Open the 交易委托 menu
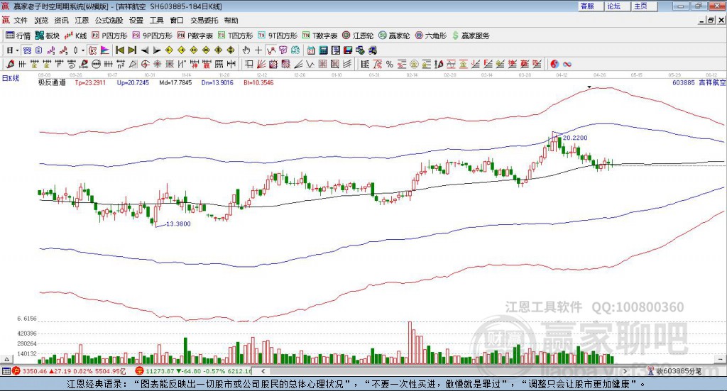The image size is (727, 391). pyautogui.click(x=204, y=21)
